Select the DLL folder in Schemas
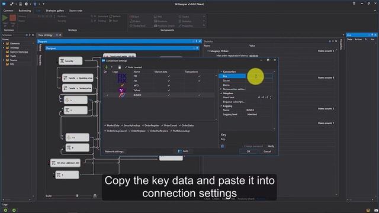This screenshot has height=213, width=379. (x=12, y=64)
